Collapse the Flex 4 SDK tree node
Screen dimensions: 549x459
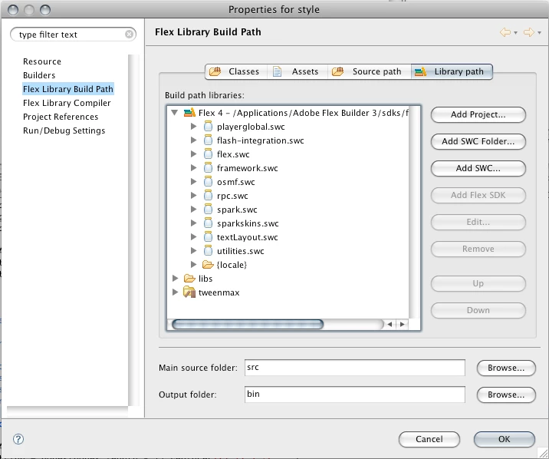coord(175,113)
